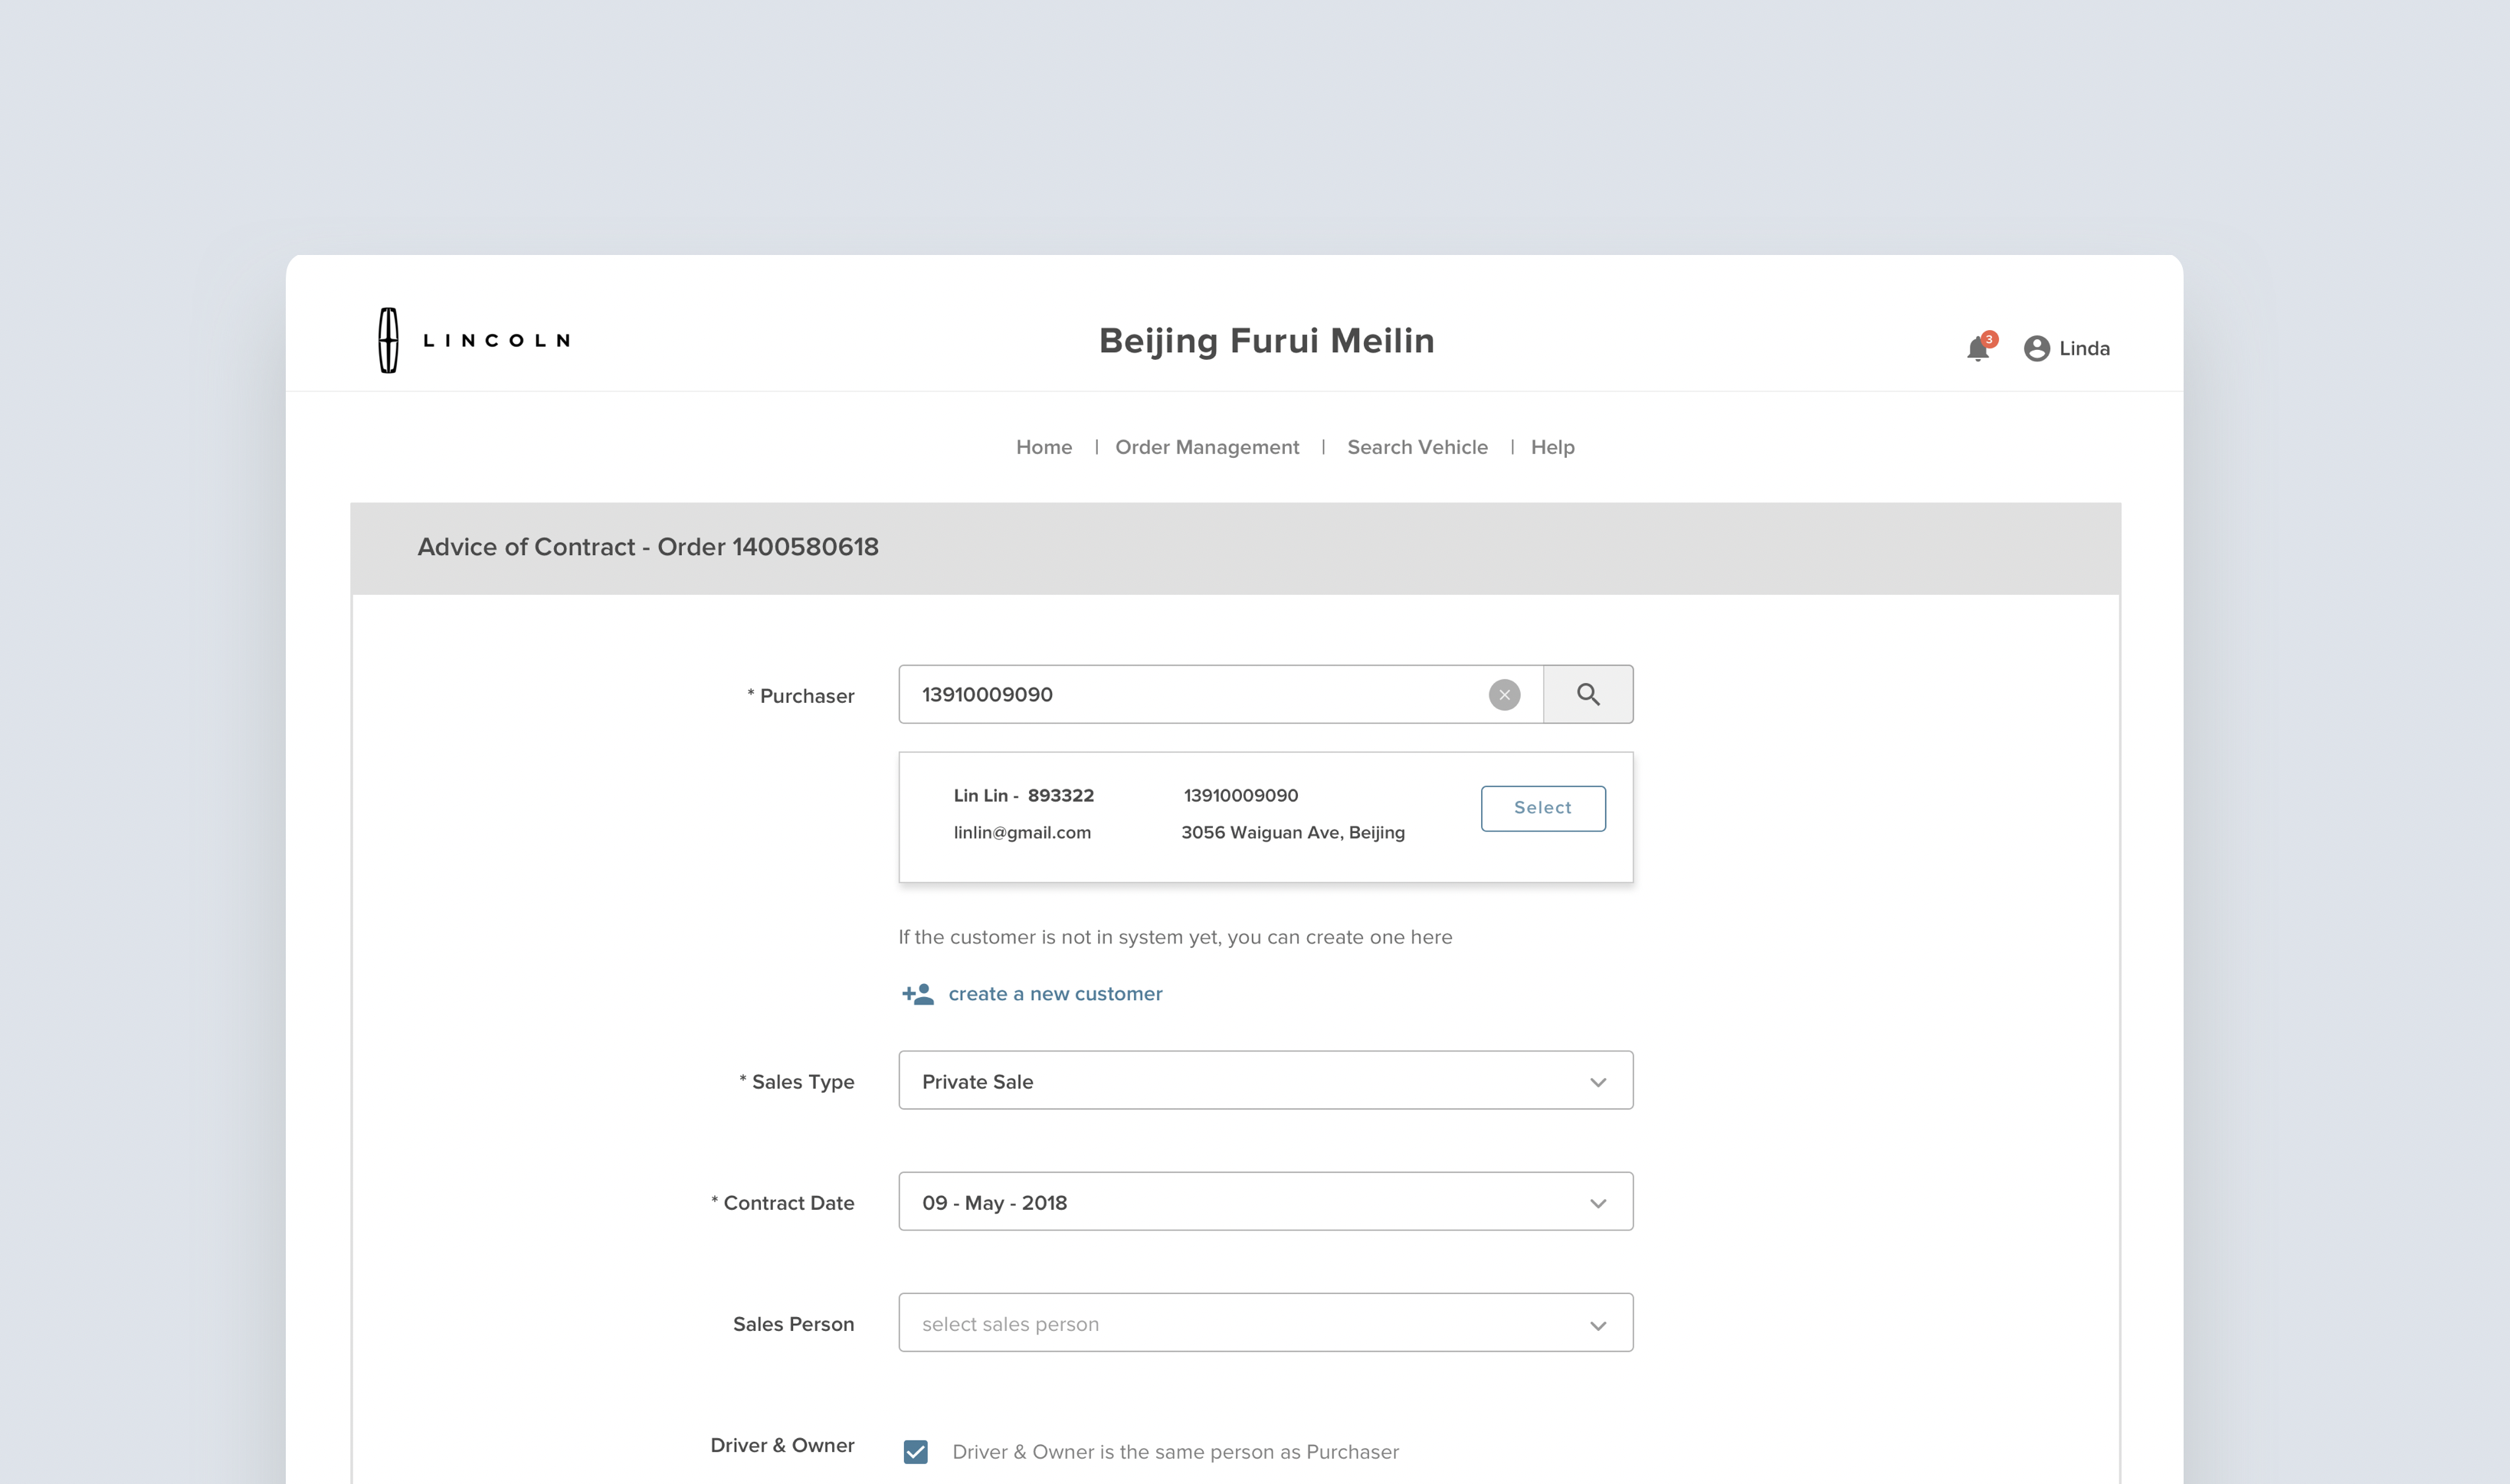Click the Driver & Owner checkbox label text
This screenshot has width=2510, height=1484.
point(1175,1452)
